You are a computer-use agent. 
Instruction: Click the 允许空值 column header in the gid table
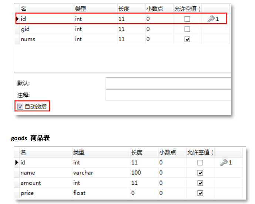[187, 8]
